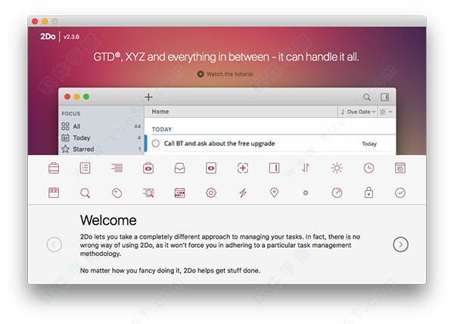Click the clapperboard-style calendar icon
454x324 pixels.
(54, 193)
